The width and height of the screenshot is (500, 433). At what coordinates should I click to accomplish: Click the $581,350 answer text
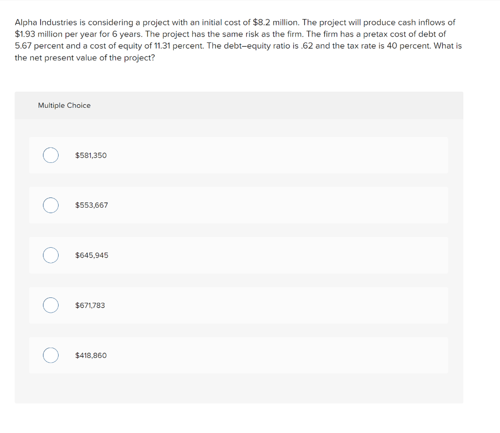tap(91, 155)
